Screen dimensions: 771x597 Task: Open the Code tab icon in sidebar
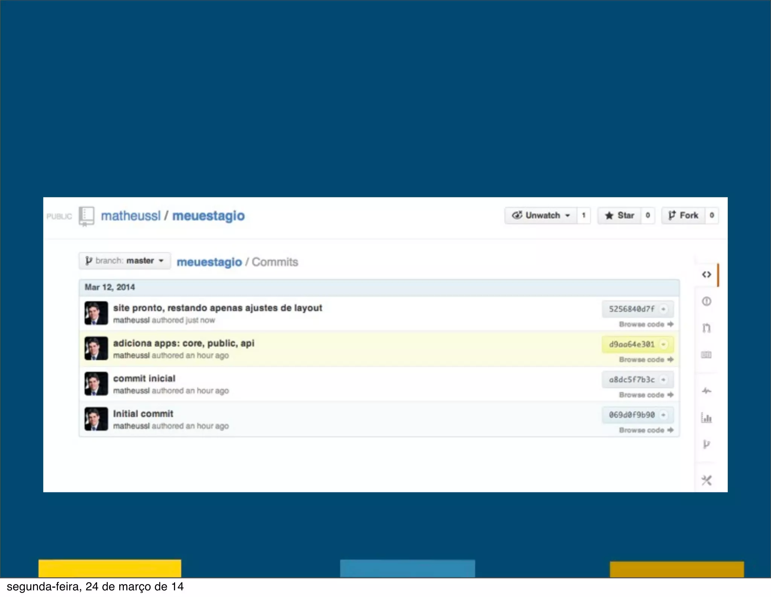pyautogui.click(x=707, y=275)
